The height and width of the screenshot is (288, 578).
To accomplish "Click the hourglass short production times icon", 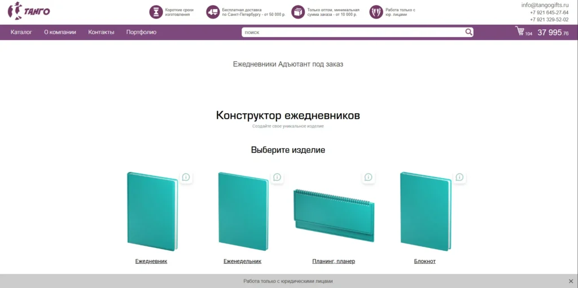I will 156,12.
